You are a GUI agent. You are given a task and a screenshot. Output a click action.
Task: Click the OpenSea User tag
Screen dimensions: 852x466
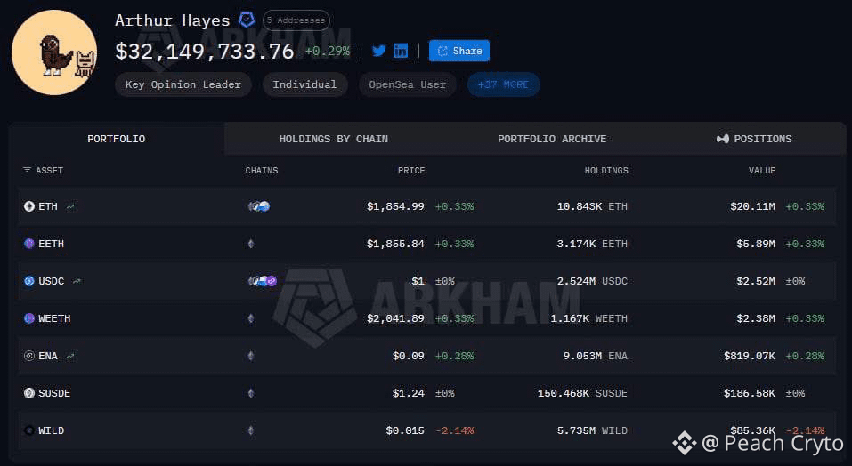tap(408, 84)
